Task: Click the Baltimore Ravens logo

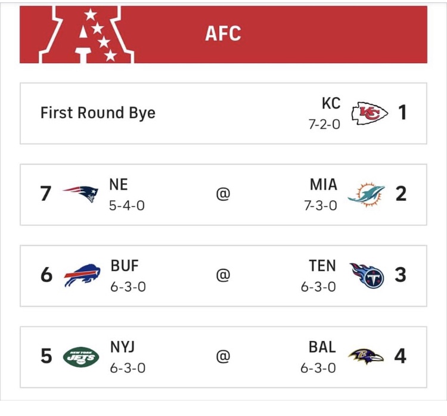Action: point(366,356)
